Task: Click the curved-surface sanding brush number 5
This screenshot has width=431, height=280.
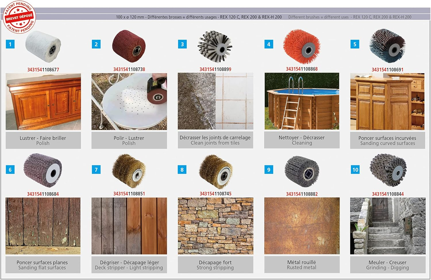Action: point(387,46)
